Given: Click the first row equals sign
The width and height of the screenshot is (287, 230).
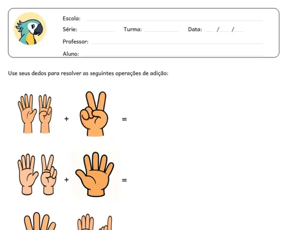Looking at the screenshot, I should [x=124, y=119].
